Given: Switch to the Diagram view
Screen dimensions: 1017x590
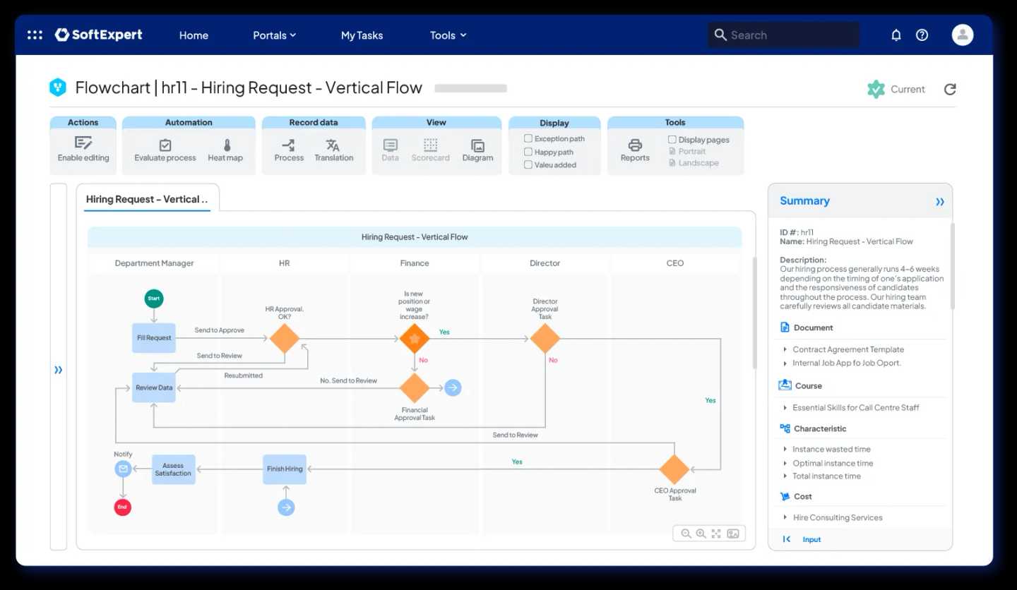Looking at the screenshot, I should [x=477, y=145].
